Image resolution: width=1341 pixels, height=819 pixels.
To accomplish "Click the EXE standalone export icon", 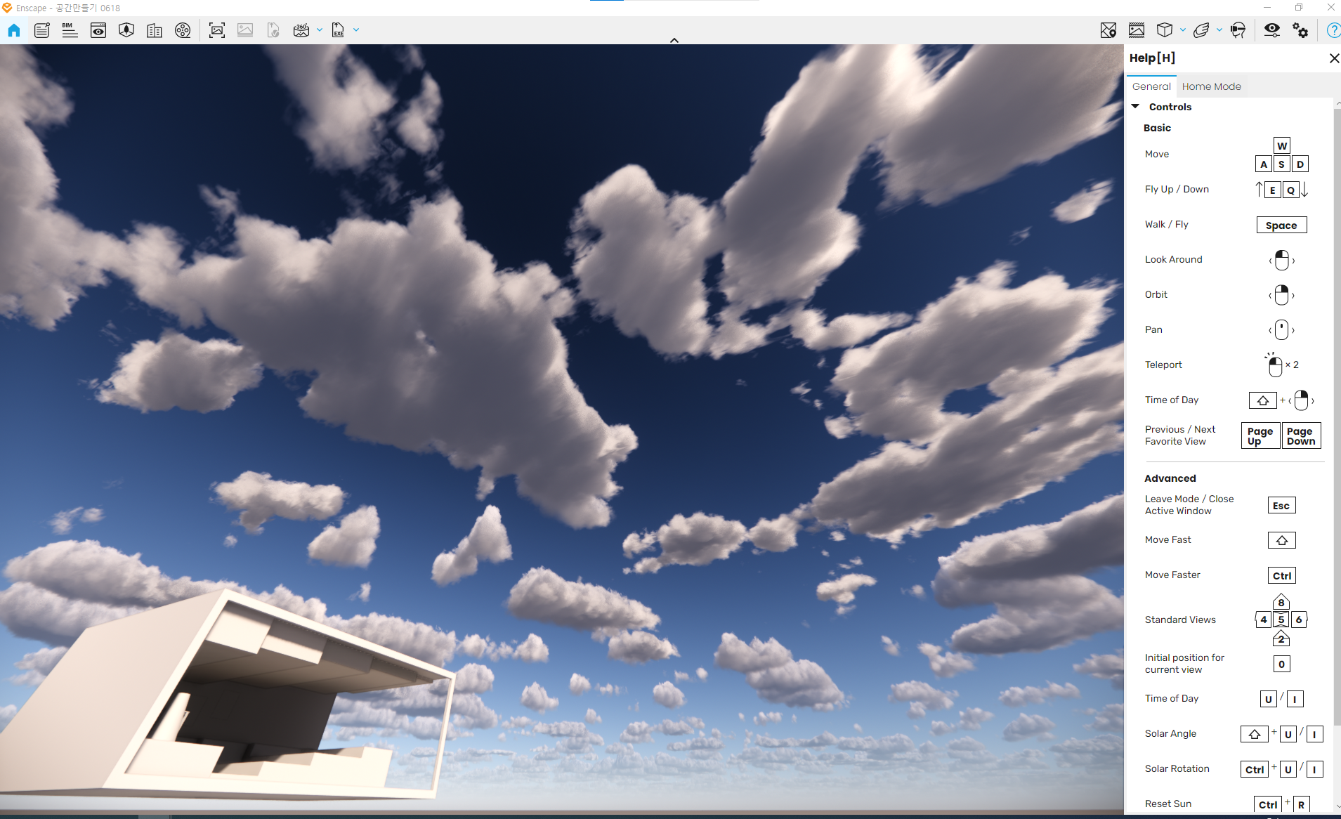I will [338, 30].
